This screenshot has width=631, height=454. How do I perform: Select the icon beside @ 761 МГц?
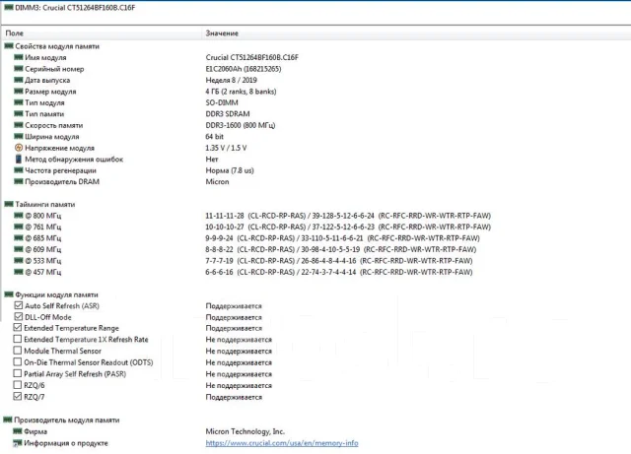19,227
